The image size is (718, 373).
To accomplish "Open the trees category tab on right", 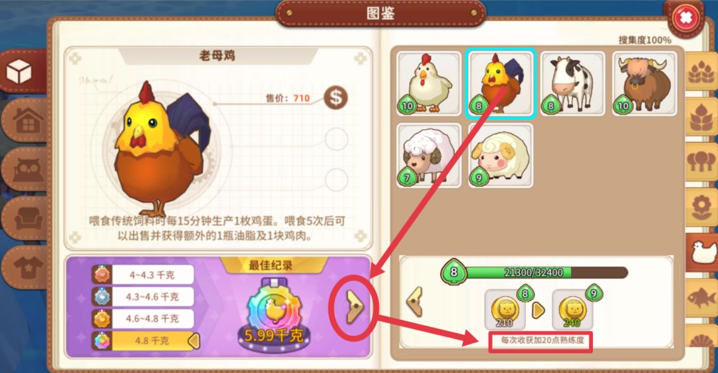I will 702,162.
